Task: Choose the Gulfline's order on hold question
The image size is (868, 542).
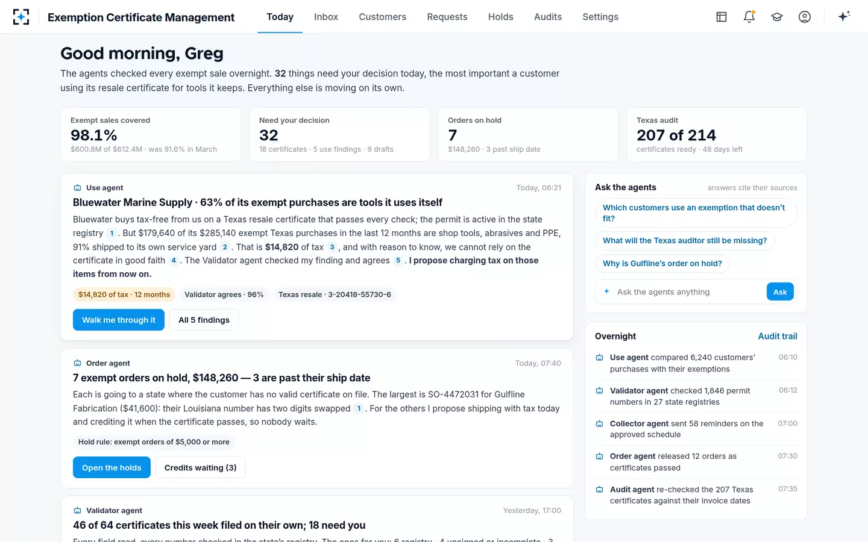Action: coord(662,263)
